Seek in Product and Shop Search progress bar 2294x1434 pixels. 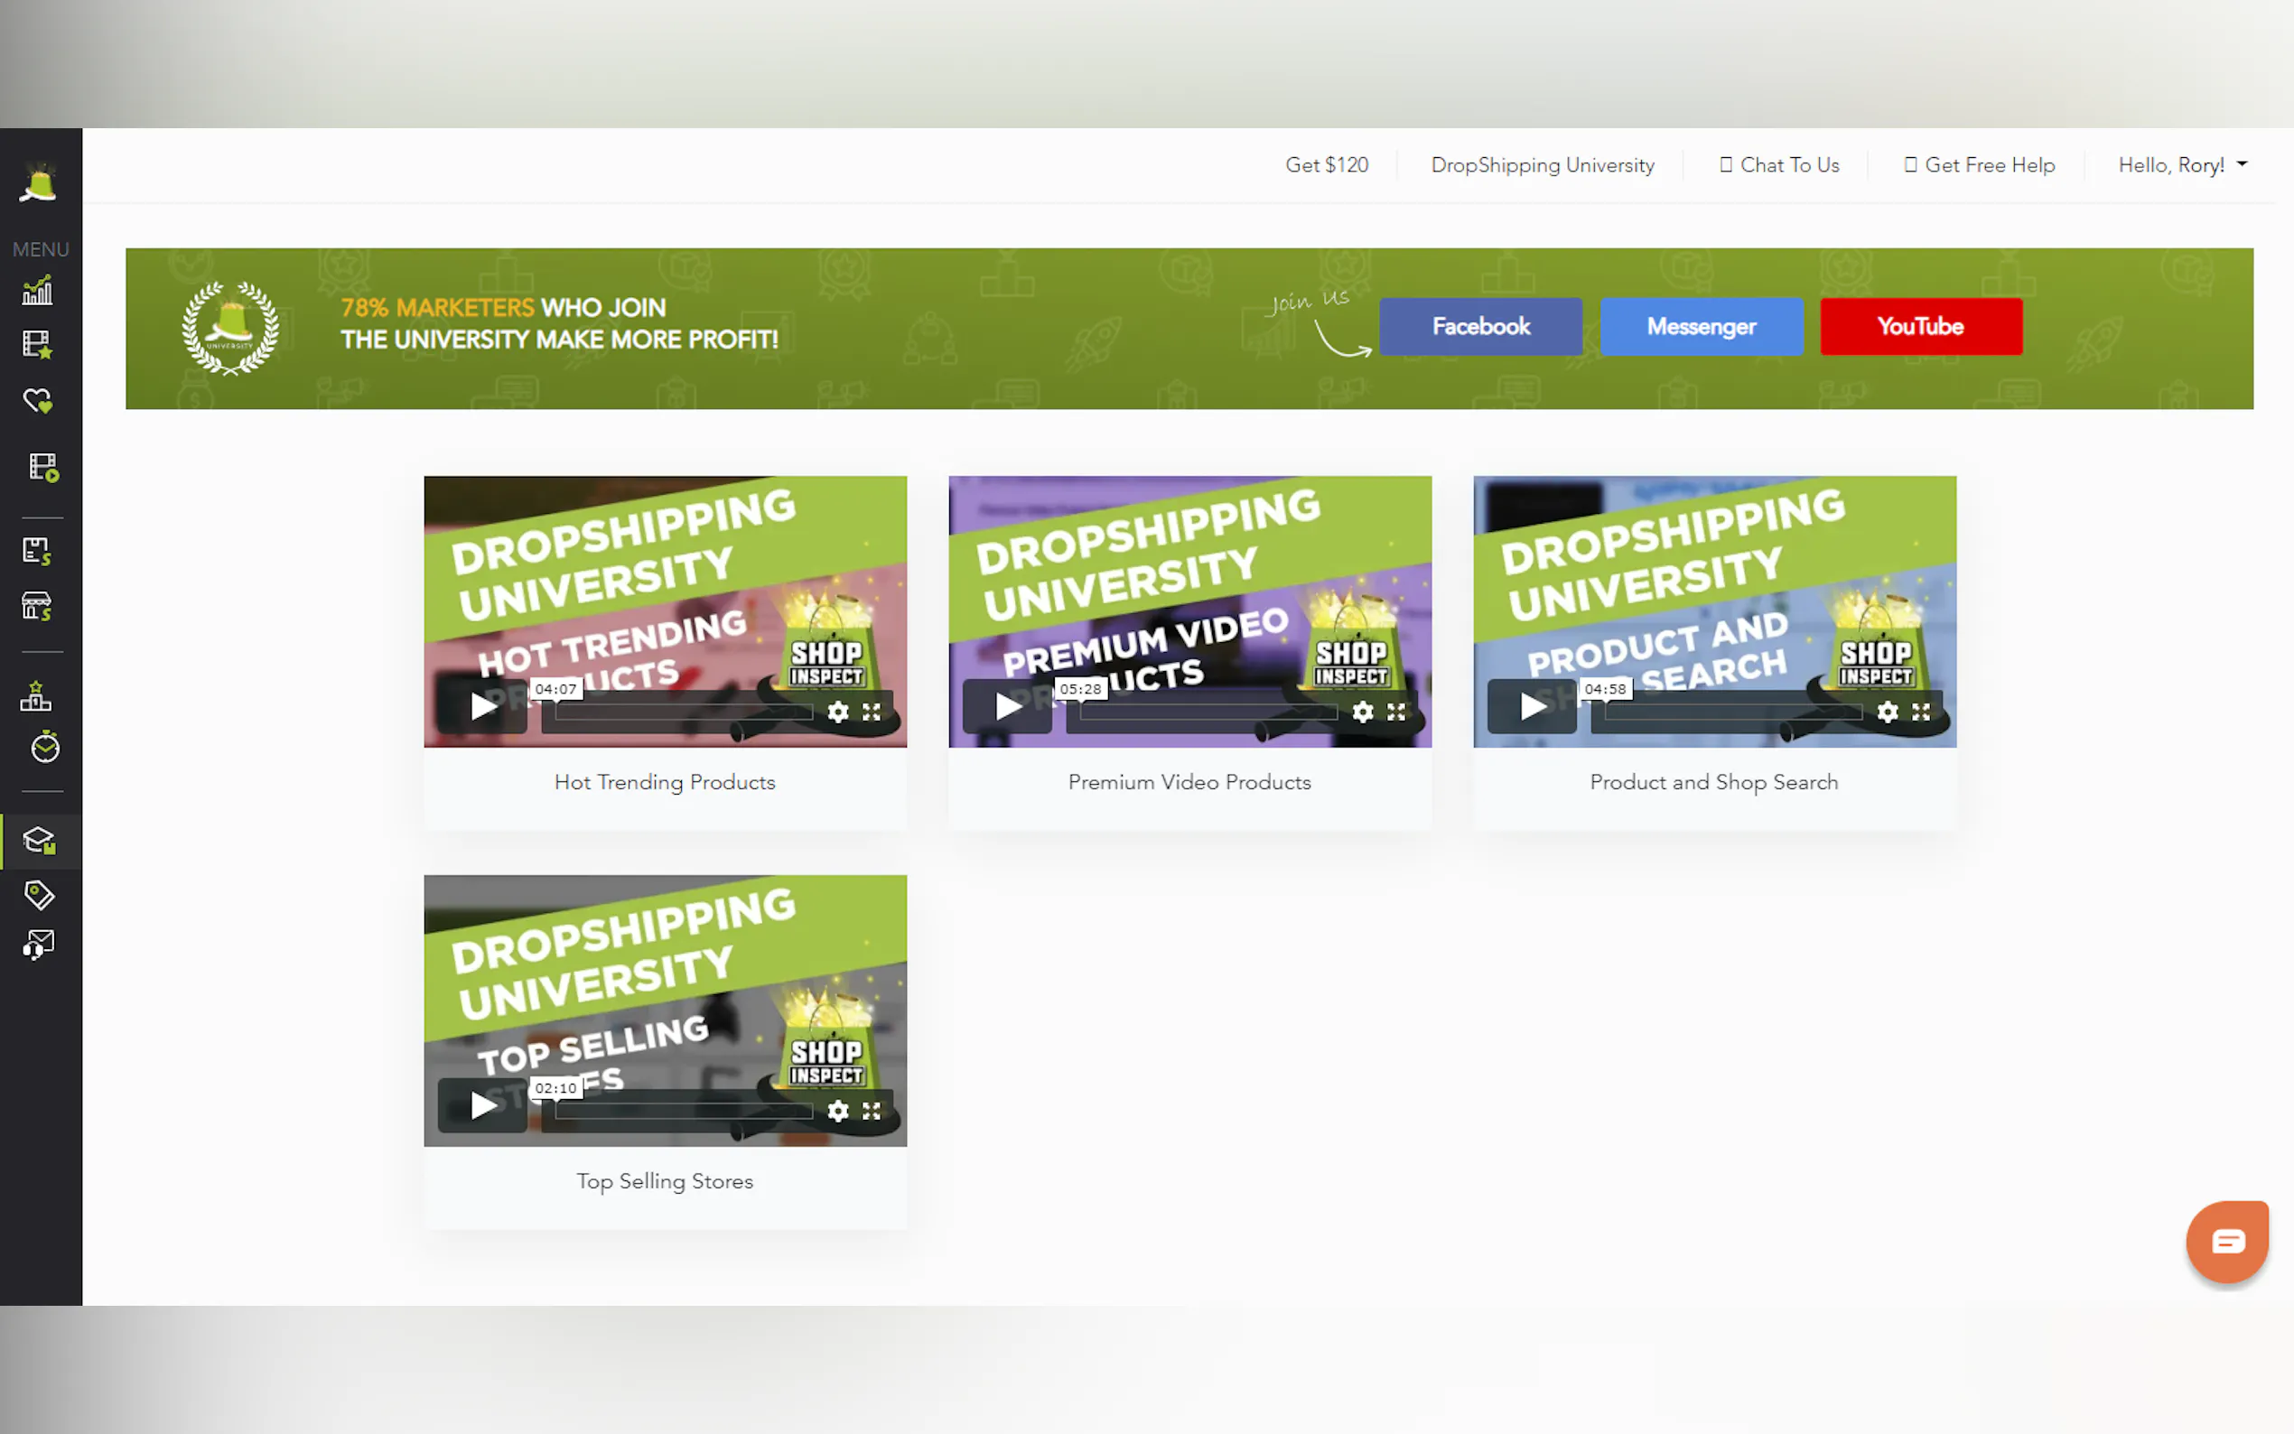click(x=1731, y=712)
